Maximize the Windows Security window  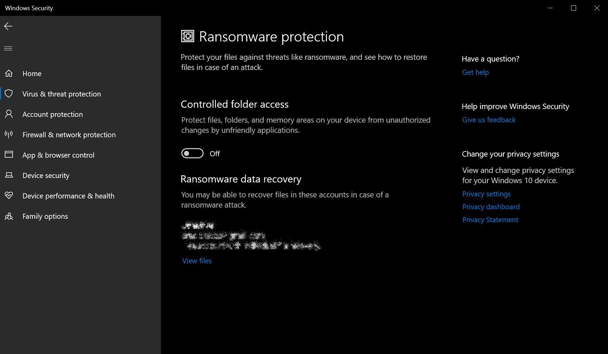pos(573,8)
